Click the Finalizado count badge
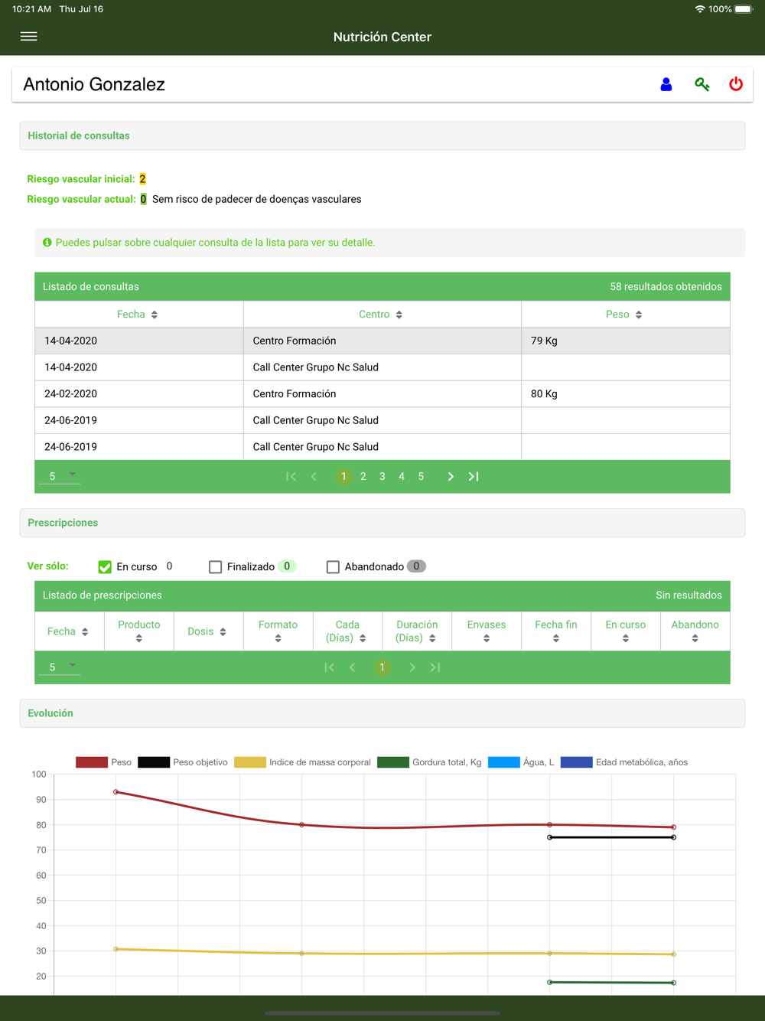Viewport: 765px width, 1021px height. (x=287, y=566)
